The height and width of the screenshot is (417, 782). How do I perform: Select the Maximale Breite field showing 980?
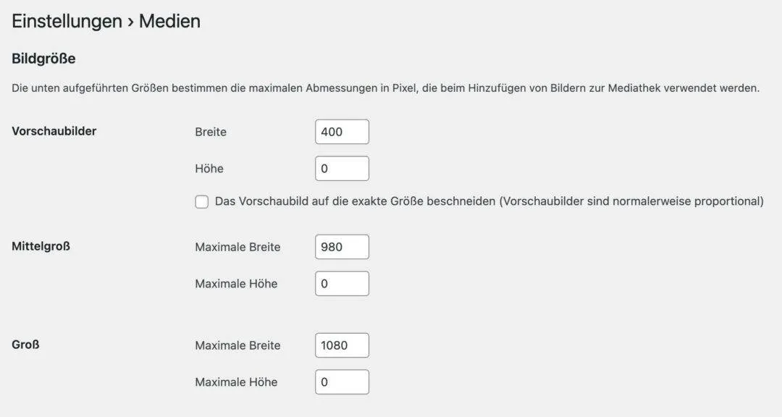[x=342, y=246]
